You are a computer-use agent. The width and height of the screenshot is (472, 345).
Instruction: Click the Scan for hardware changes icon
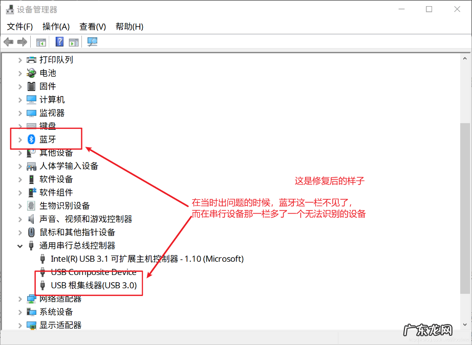point(93,42)
